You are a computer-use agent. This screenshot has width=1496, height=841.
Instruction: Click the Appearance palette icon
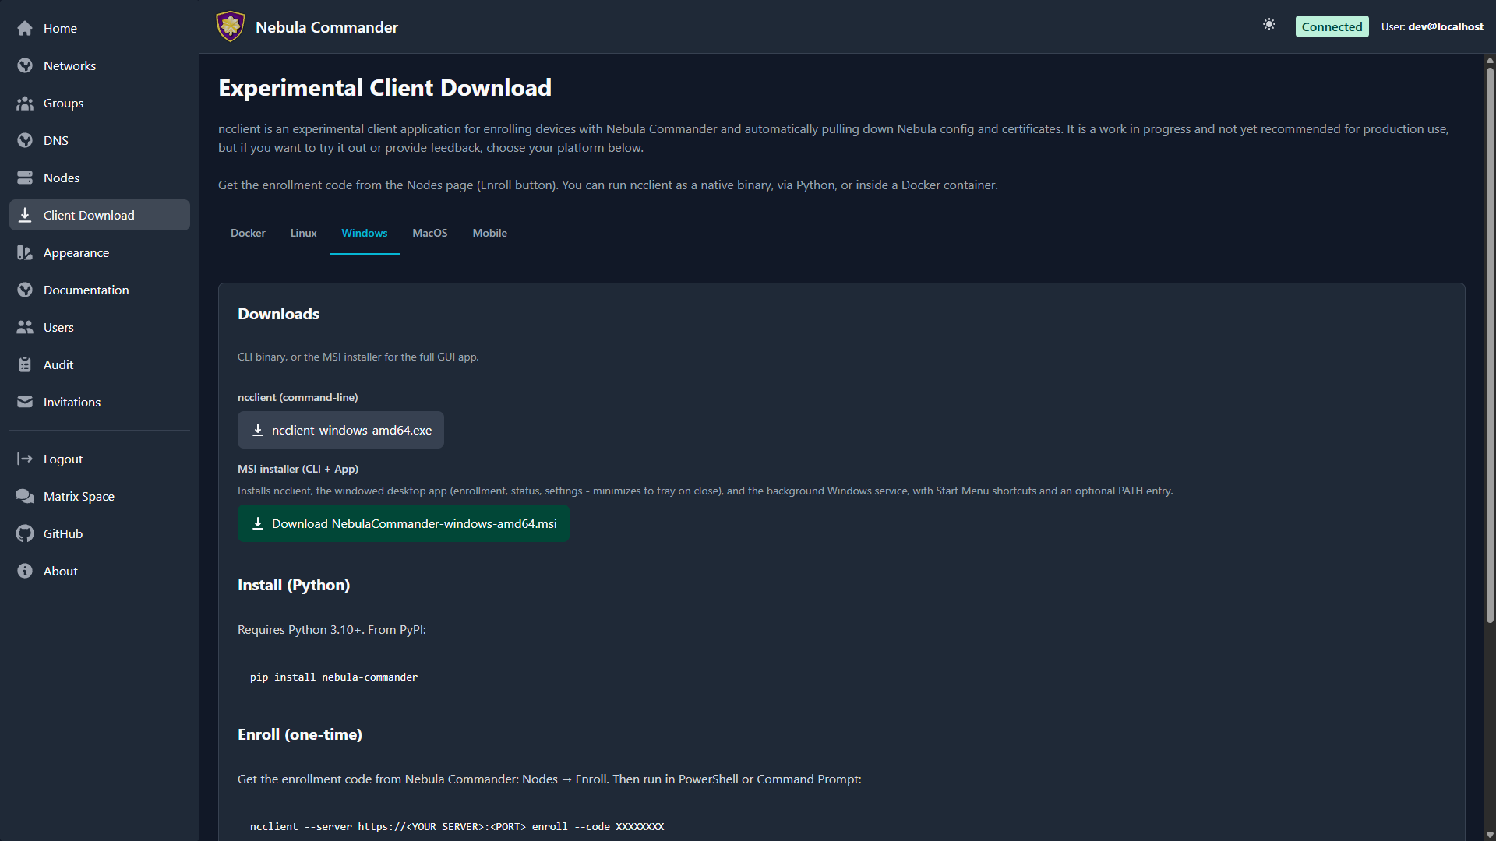[25, 252]
